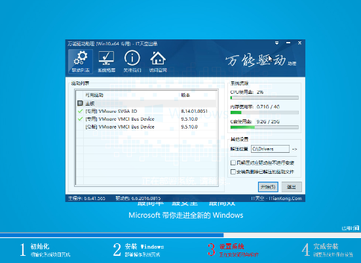Enable delete extracted files after install
361x263 pixels.
click(x=233, y=172)
